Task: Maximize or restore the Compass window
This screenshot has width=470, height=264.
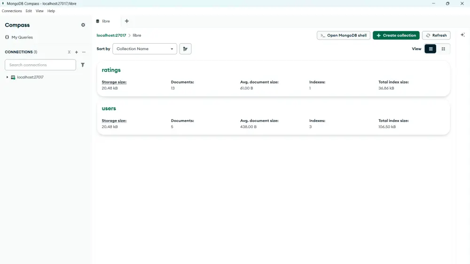Action: pyautogui.click(x=447, y=4)
